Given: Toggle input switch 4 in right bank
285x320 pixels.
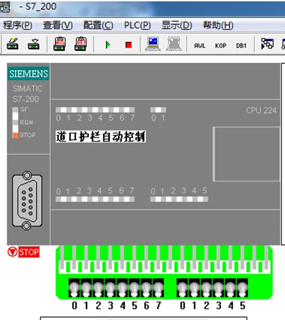Looking at the screenshot, I should tap(230, 288).
